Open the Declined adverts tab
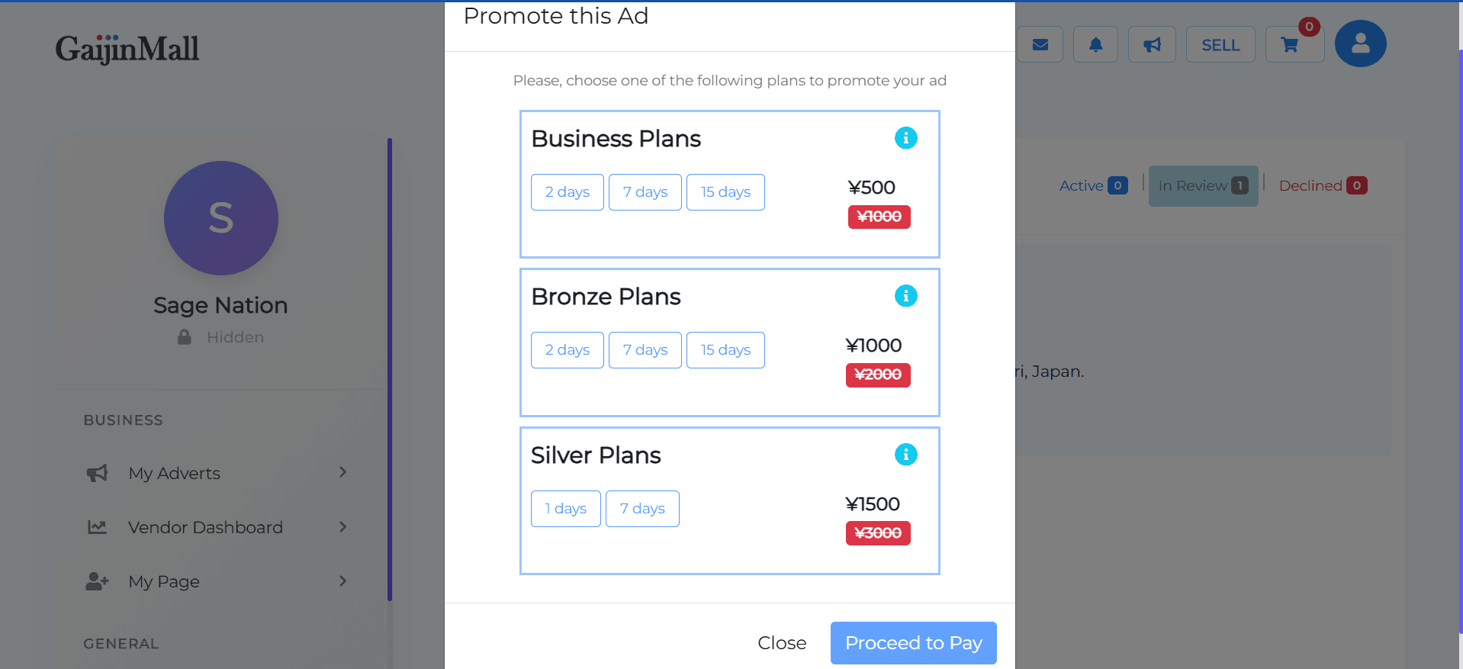This screenshot has height=669, width=1463. [x=1322, y=185]
